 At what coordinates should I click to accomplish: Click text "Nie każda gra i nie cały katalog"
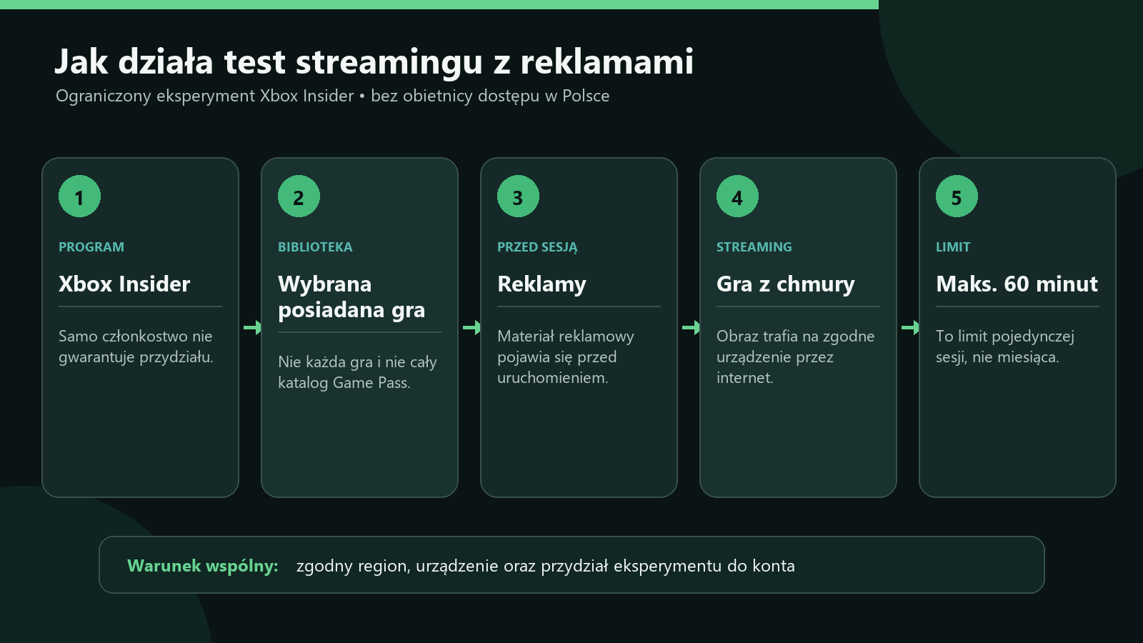[357, 372]
